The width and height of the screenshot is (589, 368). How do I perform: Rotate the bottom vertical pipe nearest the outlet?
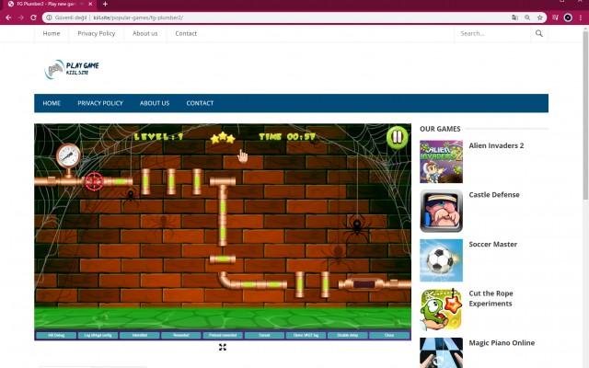[325, 284]
